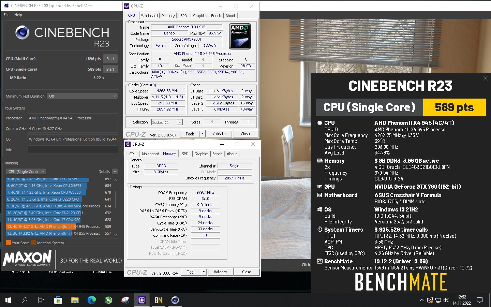Click DRAM Frequency value 979.7 MHz
Screen dimensions: 491x307
205,192
